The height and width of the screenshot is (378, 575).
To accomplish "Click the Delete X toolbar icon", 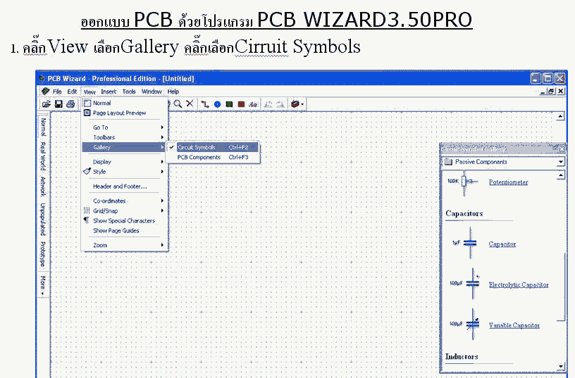I will tap(190, 103).
